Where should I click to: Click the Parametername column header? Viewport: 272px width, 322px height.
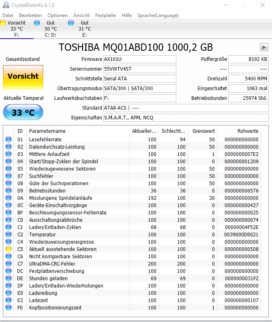pyautogui.click(x=78, y=131)
